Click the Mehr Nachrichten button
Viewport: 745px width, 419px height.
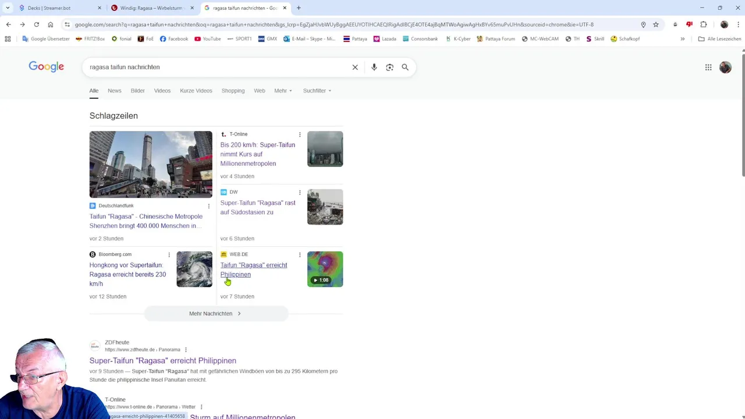tap(216, 314)
